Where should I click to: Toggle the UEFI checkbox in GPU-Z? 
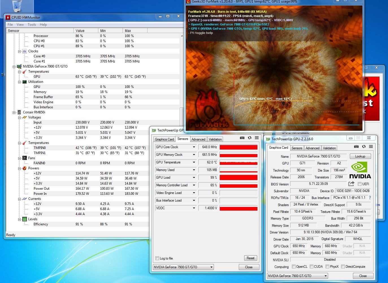click(x=359, y=184)
